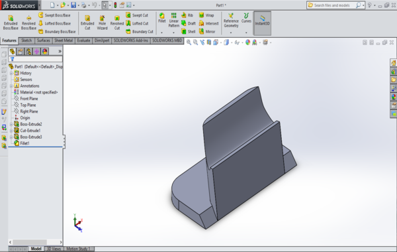The image size is (397, 252).
Task: Open the Reference Geometry dropdown arrow
Action: tap(231, 32)
